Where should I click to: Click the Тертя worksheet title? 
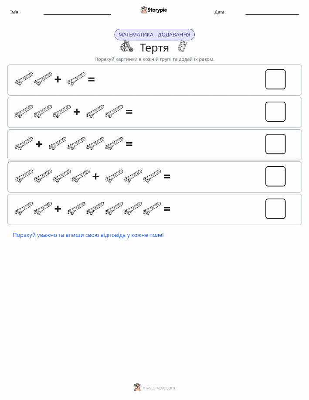(154, 48)
